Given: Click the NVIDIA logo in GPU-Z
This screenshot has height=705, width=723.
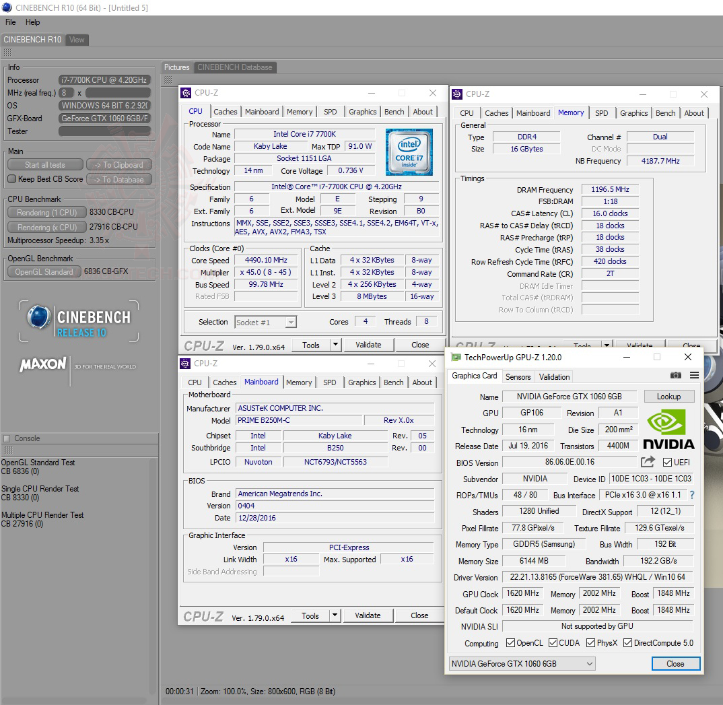Looking at the screenshot, I should tap(668, 430).
